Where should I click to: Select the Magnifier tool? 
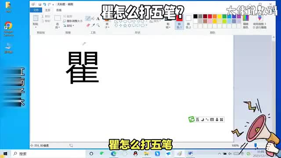point(98,25)
